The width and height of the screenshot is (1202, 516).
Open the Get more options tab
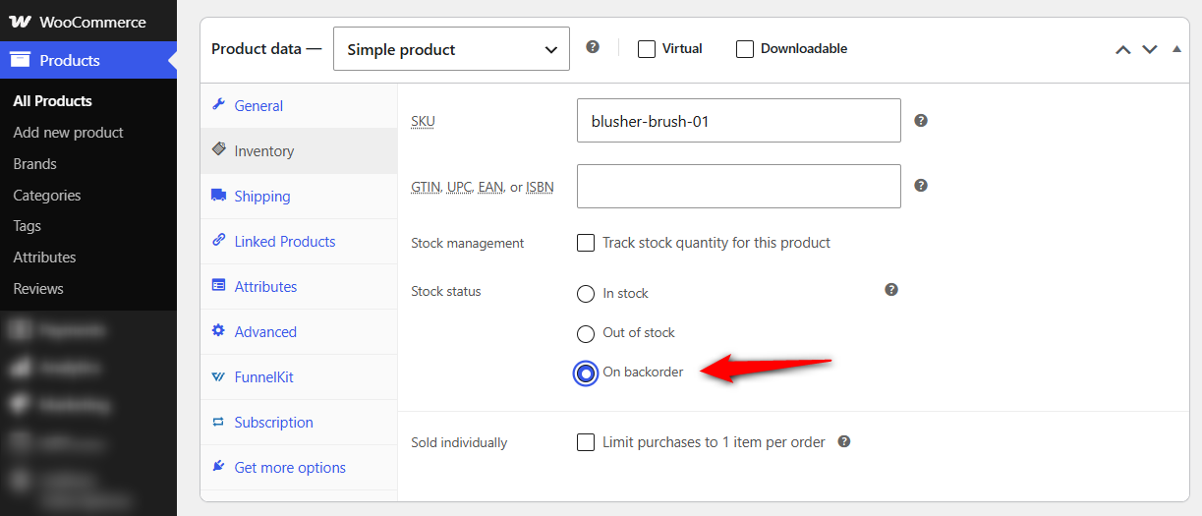pos(299,468)
